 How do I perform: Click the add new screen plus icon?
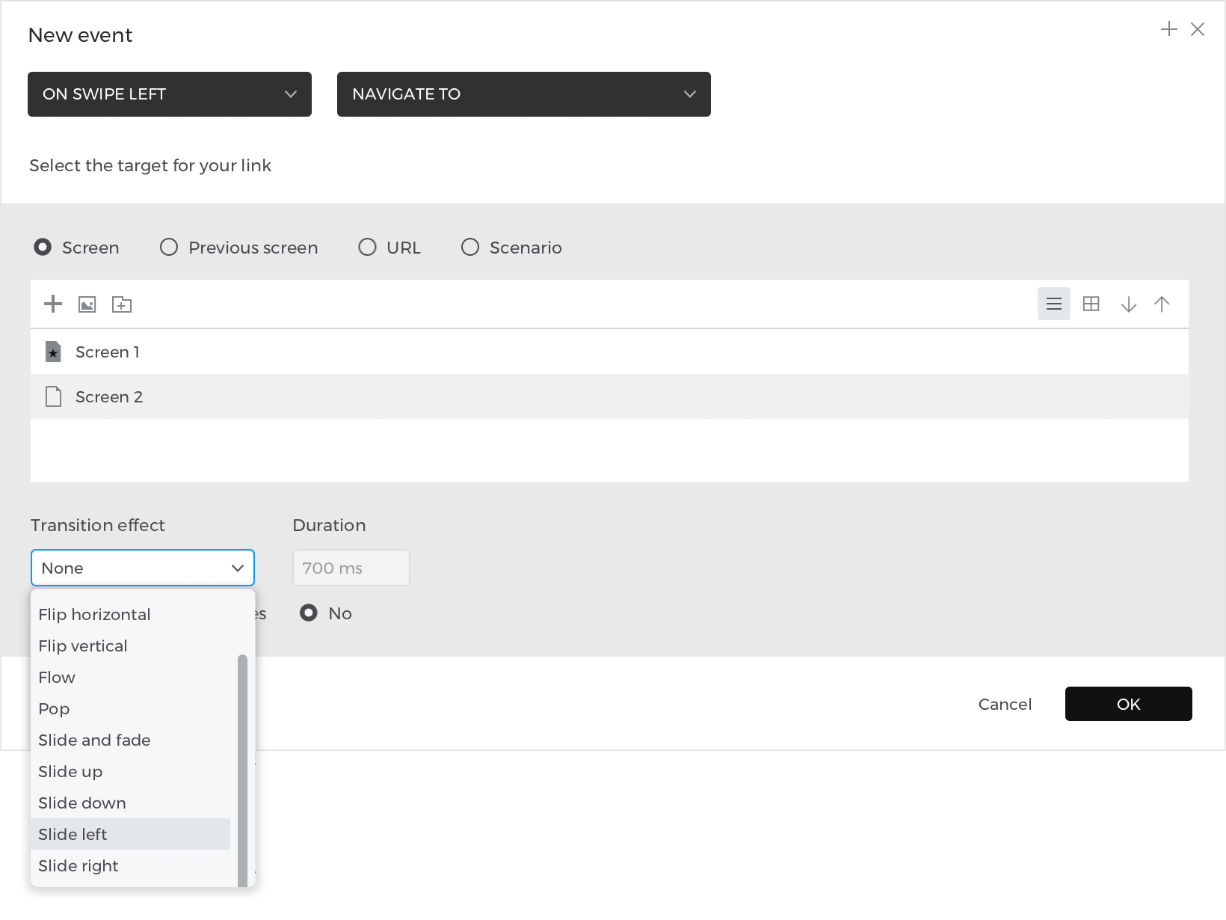point(53,304)
